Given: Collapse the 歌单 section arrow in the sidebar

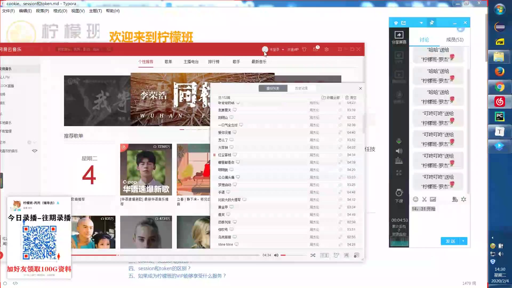Looking at the screenshot, I should click(35, 142).
